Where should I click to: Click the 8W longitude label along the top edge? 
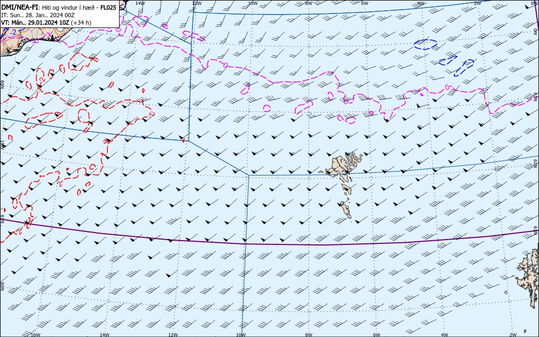tap(309, 3)
